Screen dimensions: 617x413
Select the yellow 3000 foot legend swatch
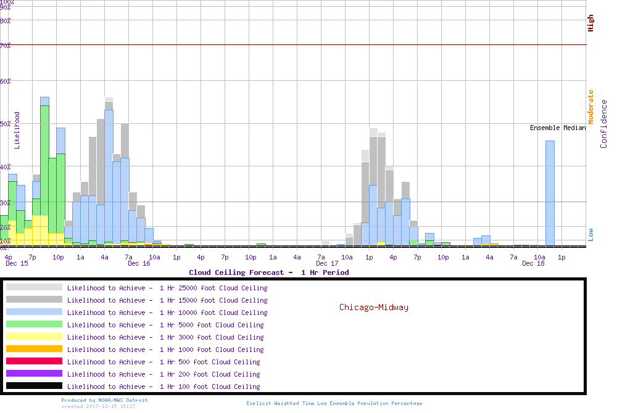34,337
